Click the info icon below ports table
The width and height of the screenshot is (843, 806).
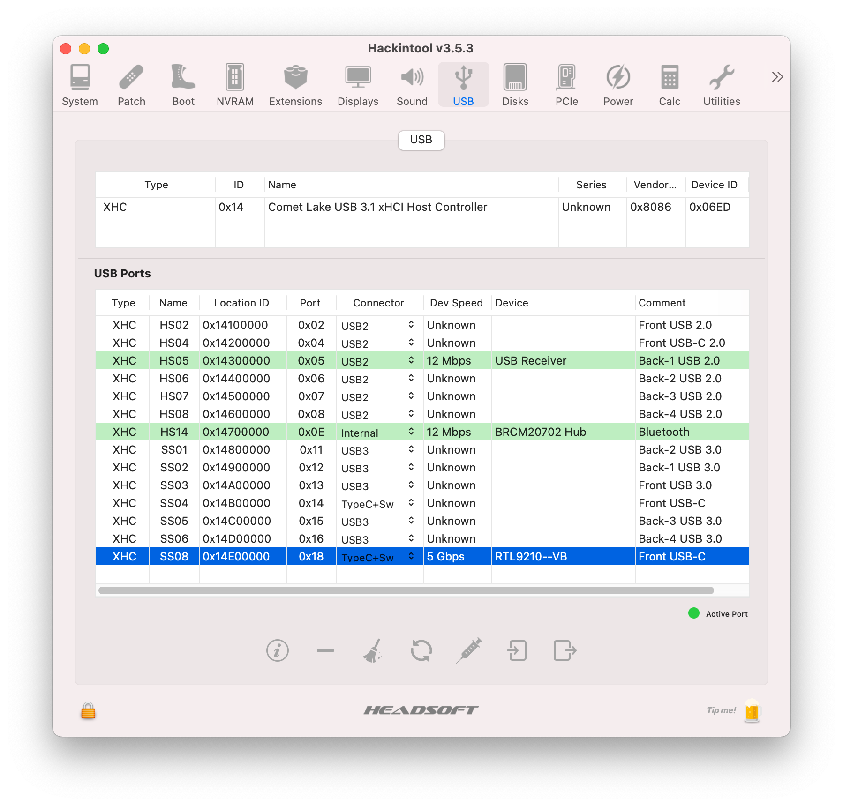(x=278, y=650)
